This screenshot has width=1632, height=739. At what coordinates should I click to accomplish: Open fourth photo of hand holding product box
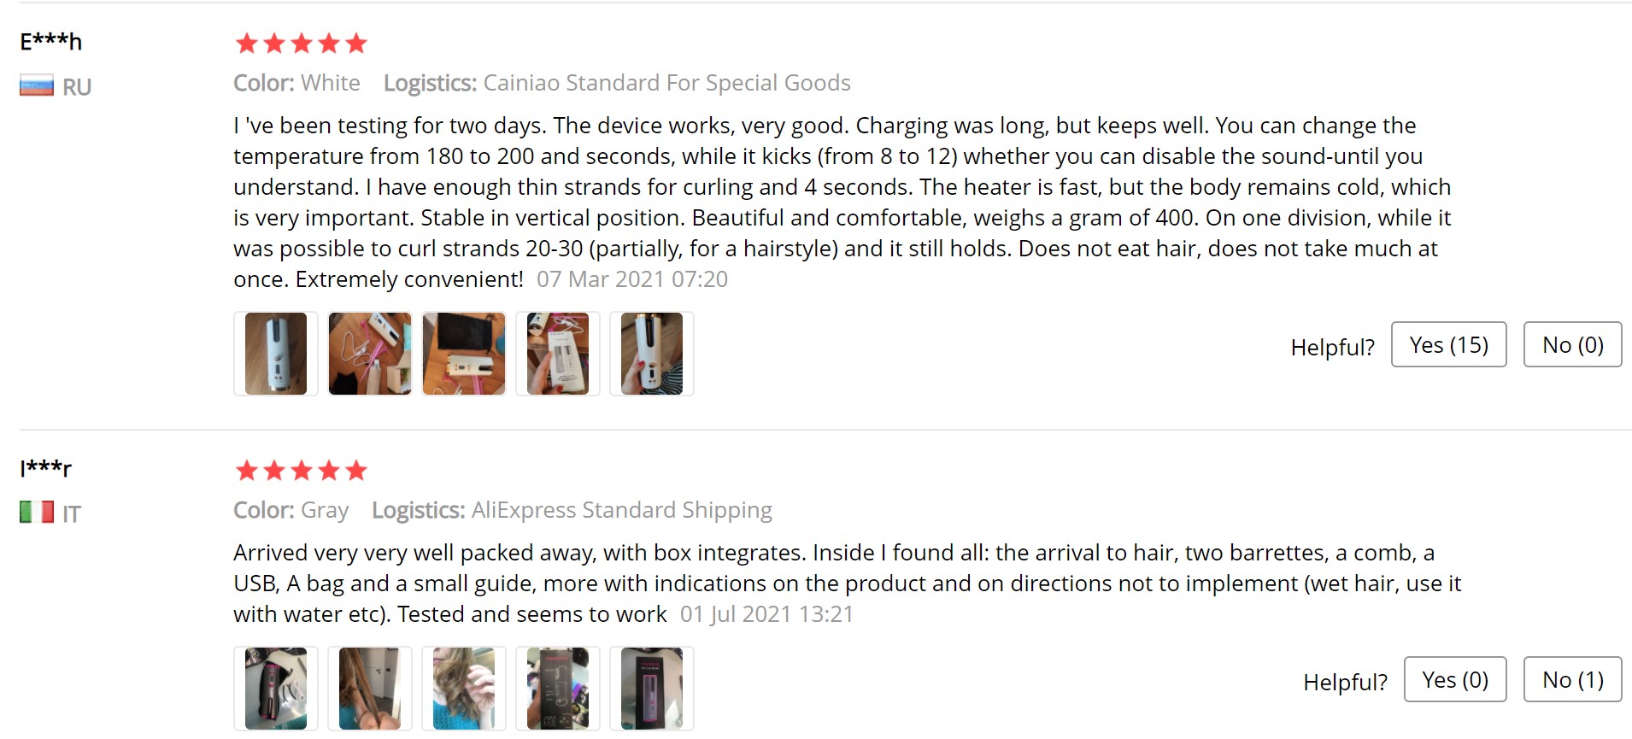click(x=558, y=354)
